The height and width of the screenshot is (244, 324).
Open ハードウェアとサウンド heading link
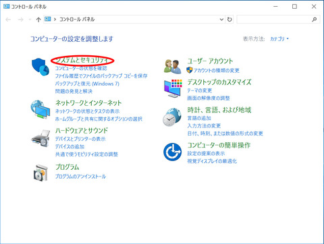(82, 131)
